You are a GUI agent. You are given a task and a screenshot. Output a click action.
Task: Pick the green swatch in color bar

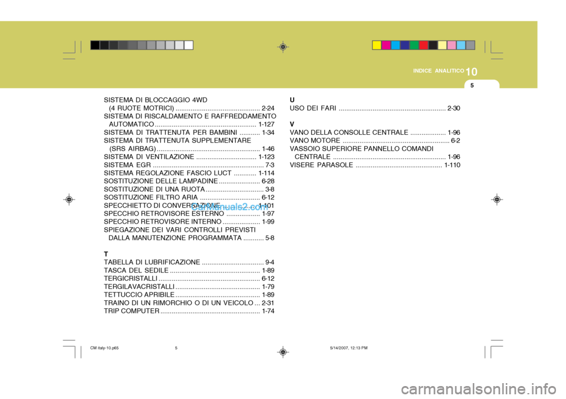(414, 45)
